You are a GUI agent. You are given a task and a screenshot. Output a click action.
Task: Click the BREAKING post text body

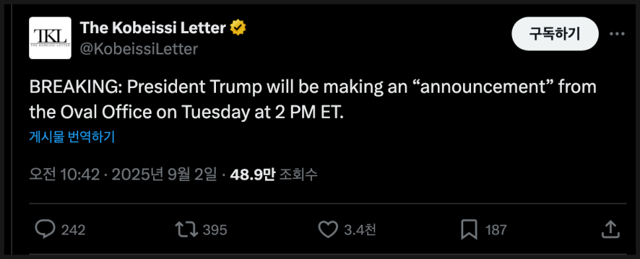tap(313, 99)
